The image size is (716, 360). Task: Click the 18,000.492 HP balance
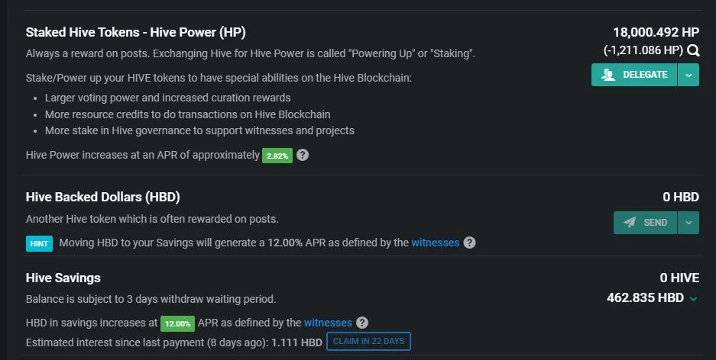(656, 32)
